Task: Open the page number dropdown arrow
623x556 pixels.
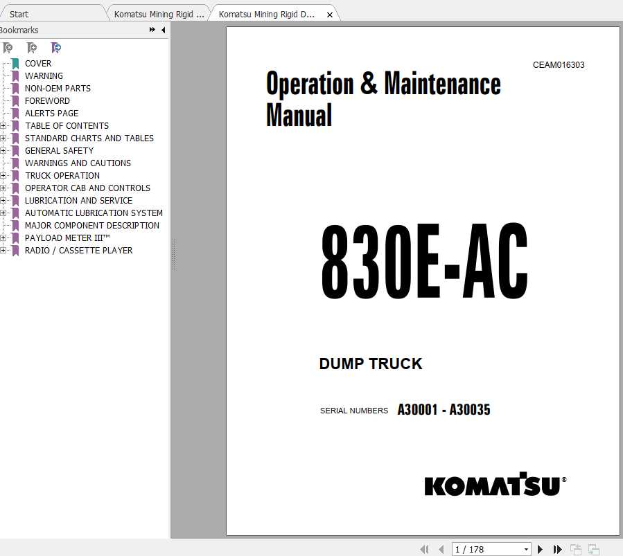Action: click(x=526, y=549)
